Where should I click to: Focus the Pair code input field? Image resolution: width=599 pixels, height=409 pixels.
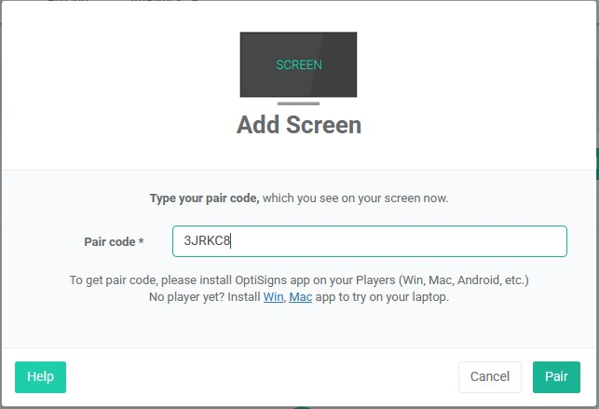click(370, 241)
